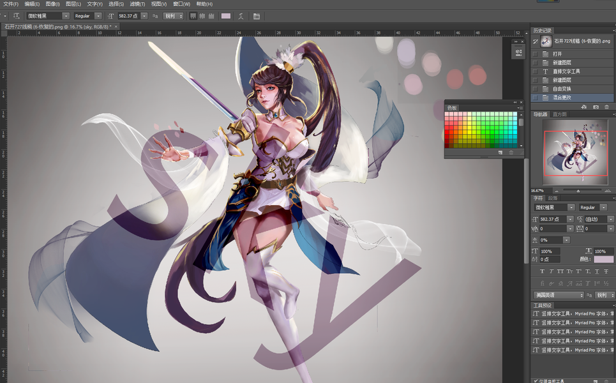The height and width of the screenshot is (383, 616).
Task: Toggle history brush source for first 新建图层
Action: tap(535, 63)
